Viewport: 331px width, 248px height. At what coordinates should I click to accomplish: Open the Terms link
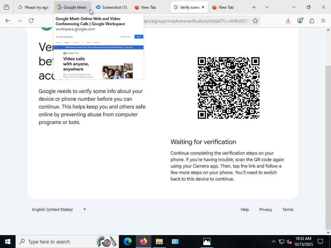pyautogui.click(x=288, y=209)
